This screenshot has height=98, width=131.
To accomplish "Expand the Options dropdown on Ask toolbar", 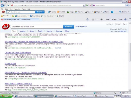I will click(x=128, y=12).
